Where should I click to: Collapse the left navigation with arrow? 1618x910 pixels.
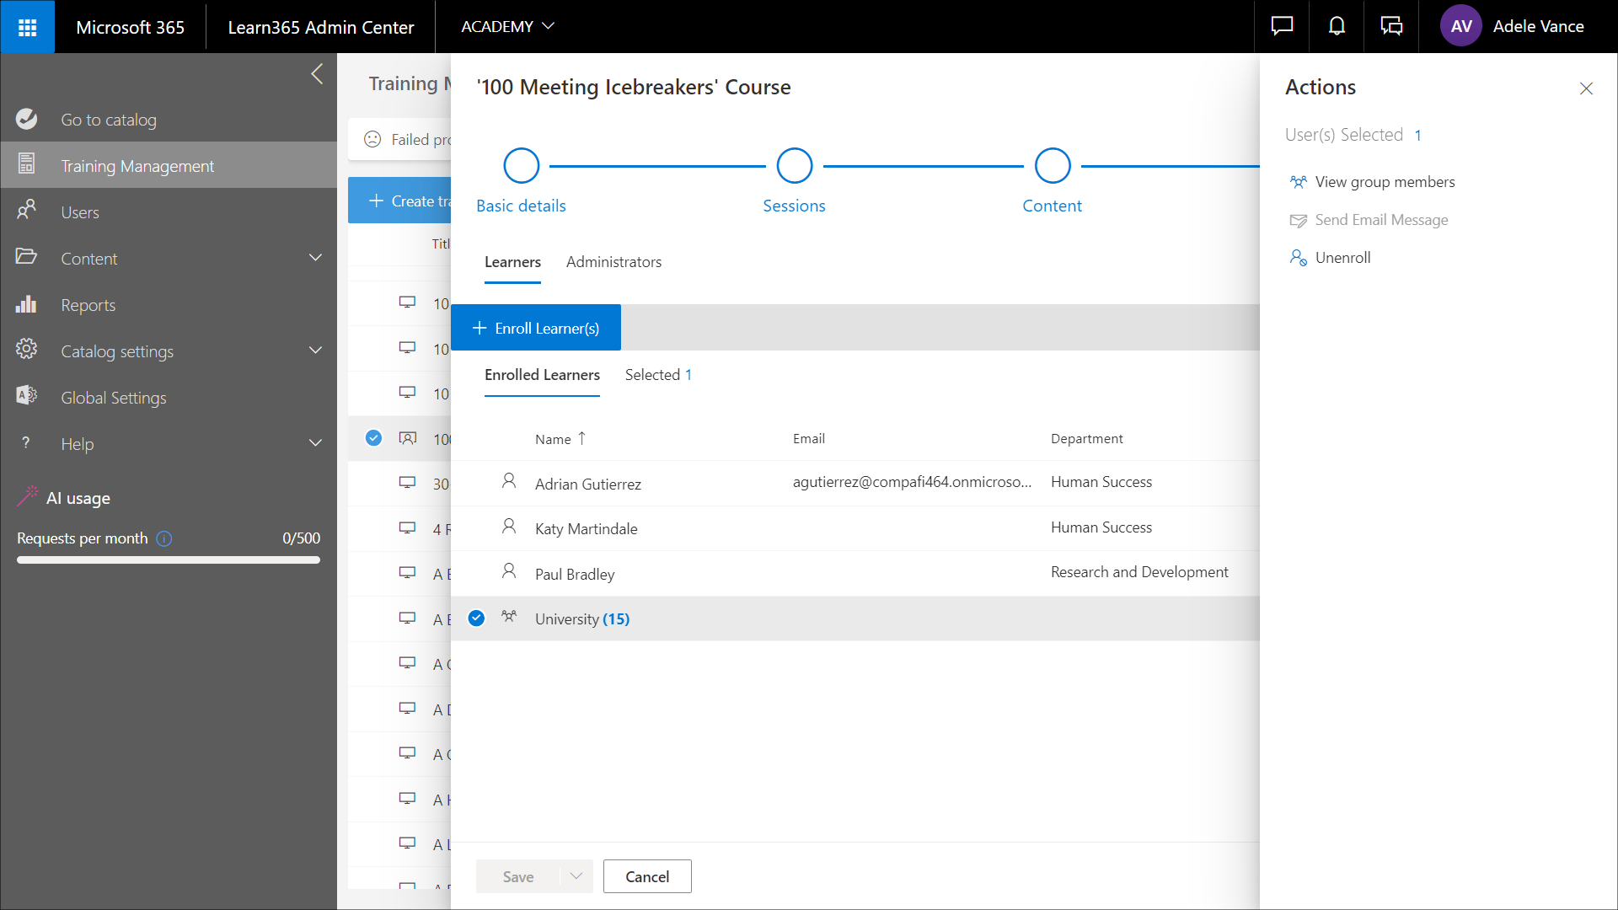[x=317, y=74]
